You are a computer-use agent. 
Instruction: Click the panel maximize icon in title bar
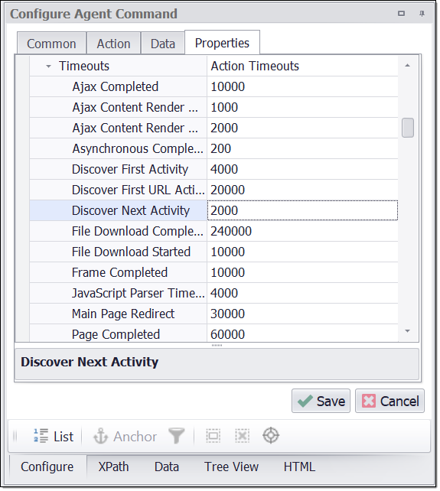point(401,14)
